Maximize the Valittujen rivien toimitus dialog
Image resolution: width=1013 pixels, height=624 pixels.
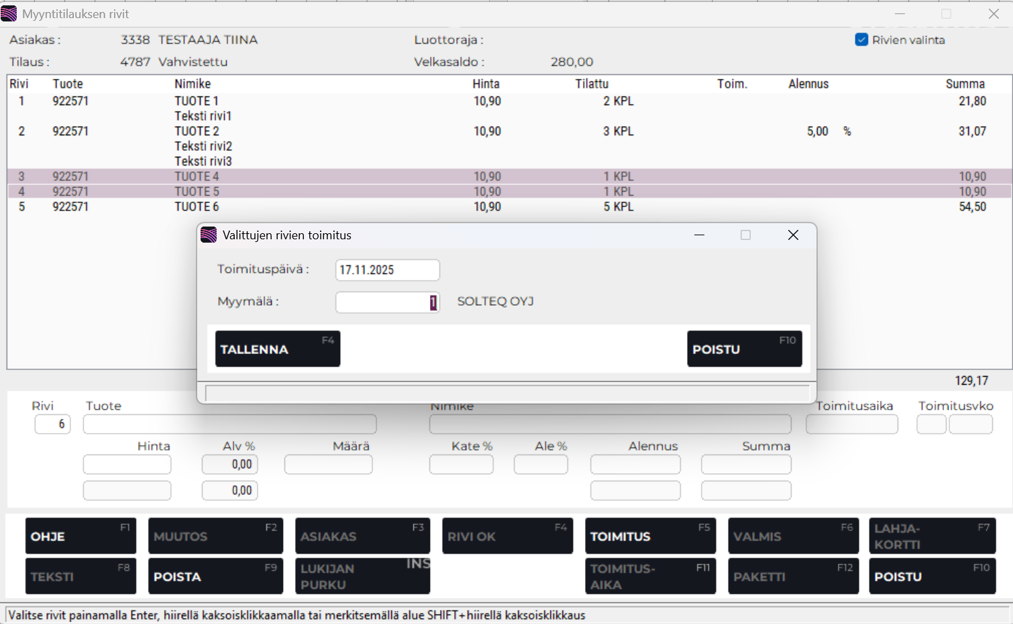point(745,235)
